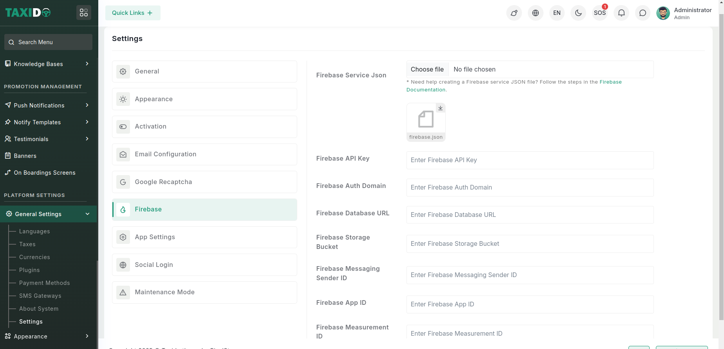
Task: Open the chat messages icon
Action: (643, 13)
